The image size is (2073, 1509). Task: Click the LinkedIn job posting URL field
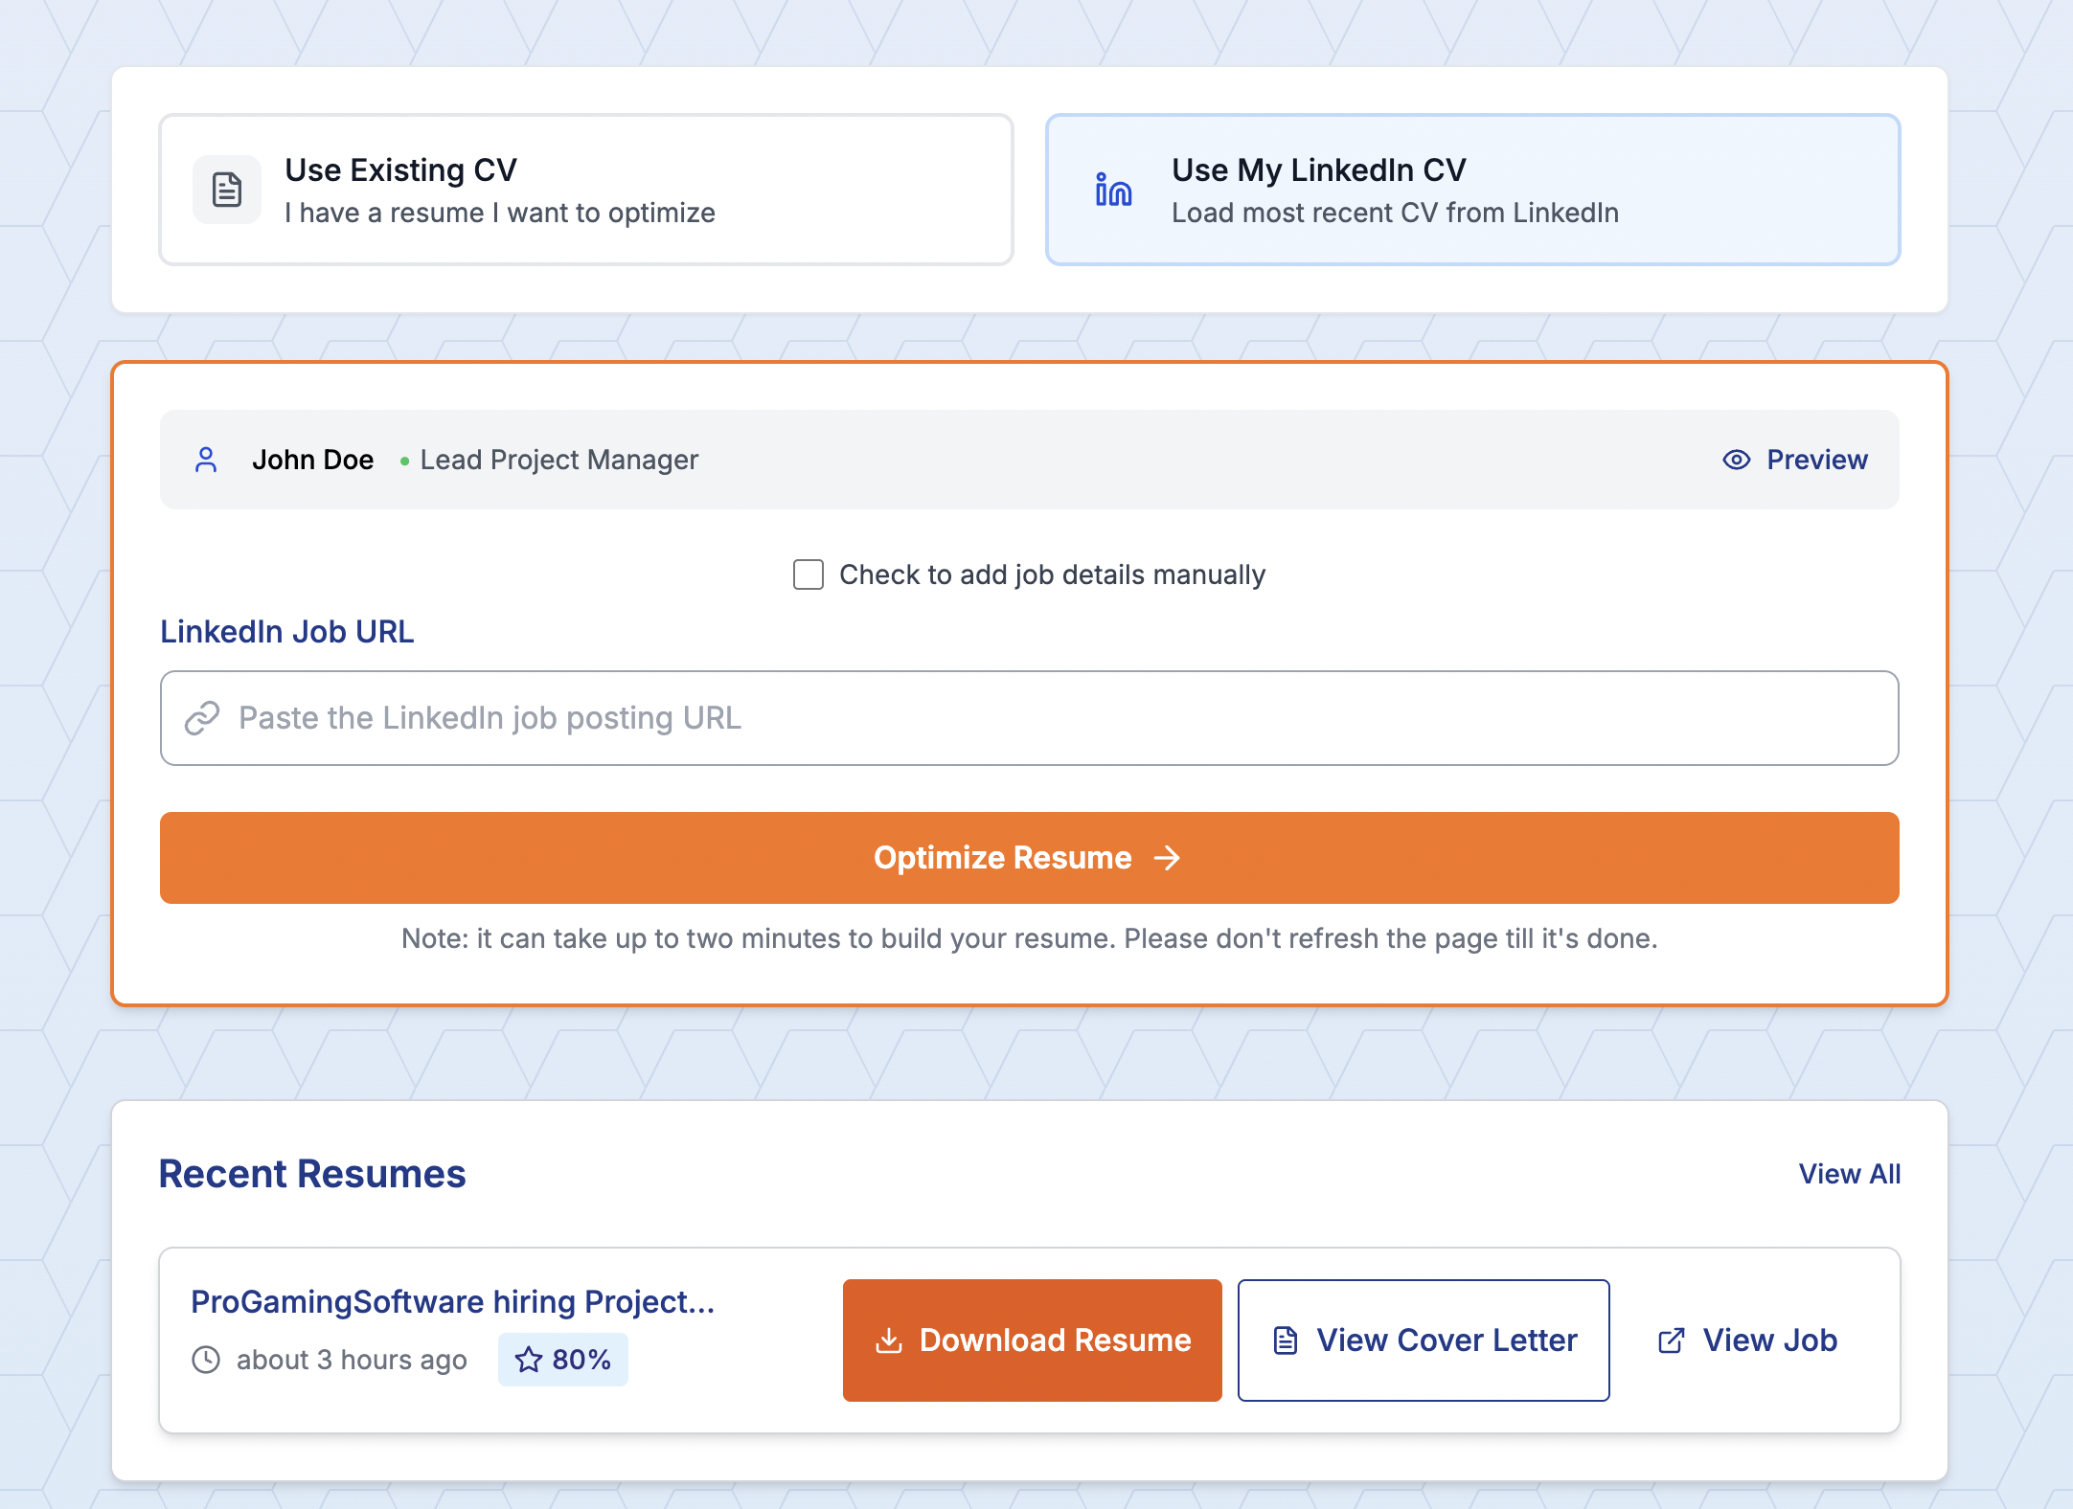pos(1030,718)
